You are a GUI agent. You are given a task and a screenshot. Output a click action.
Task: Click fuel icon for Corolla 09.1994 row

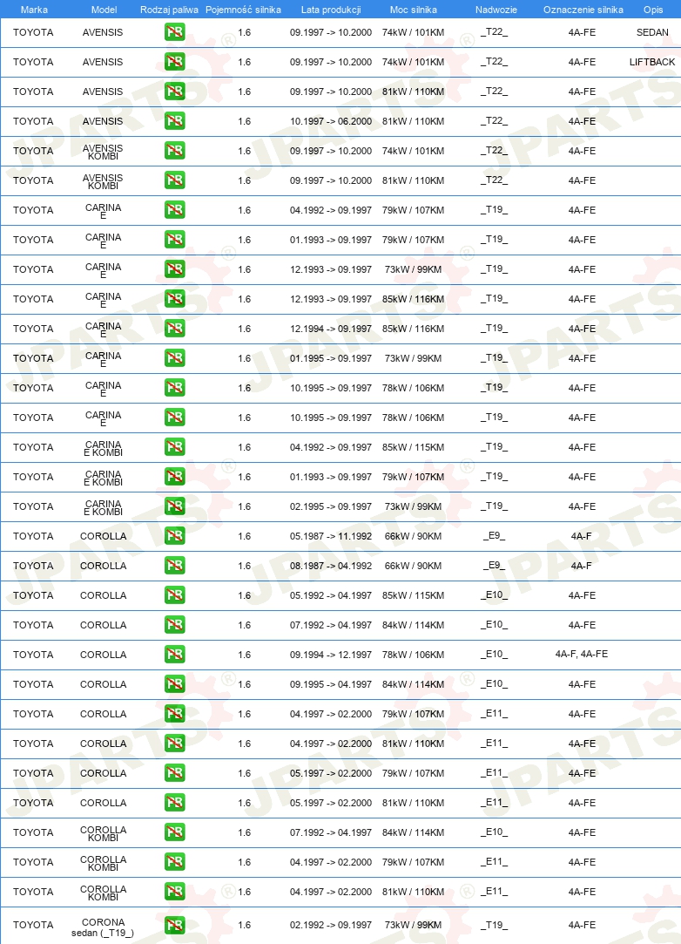tap(174, 655)
